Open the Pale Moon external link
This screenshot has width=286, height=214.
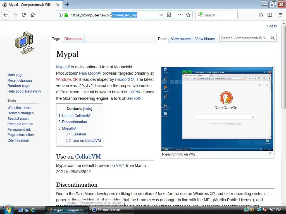tap(90, 73)
